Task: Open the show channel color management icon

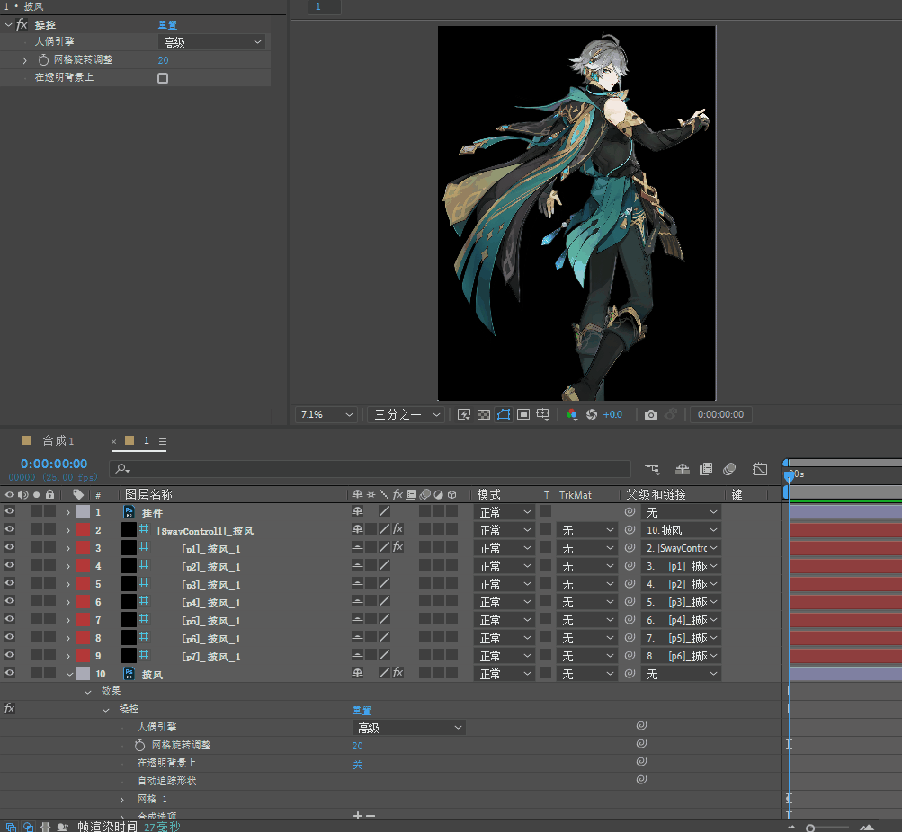Action: [x=571, y=414]
